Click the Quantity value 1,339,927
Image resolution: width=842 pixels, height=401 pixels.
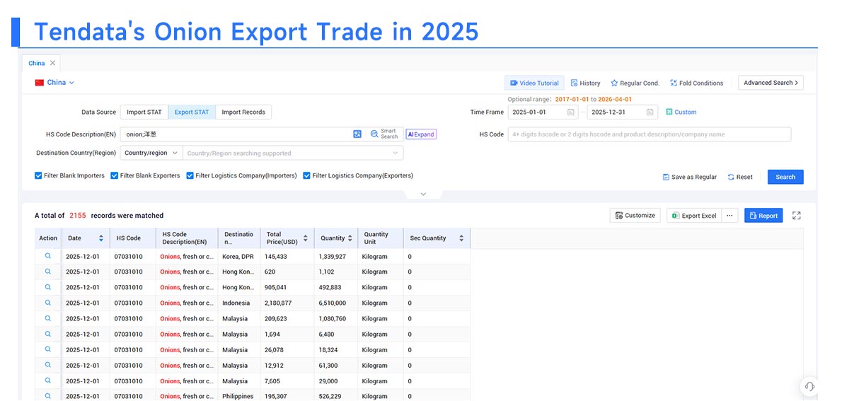333,257
